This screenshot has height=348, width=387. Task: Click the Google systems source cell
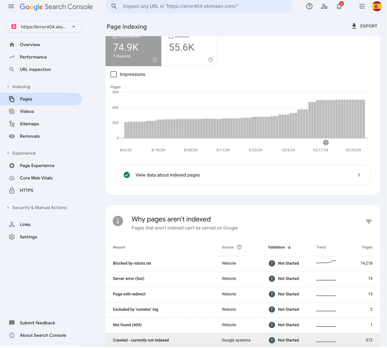[x=236, y=340]
